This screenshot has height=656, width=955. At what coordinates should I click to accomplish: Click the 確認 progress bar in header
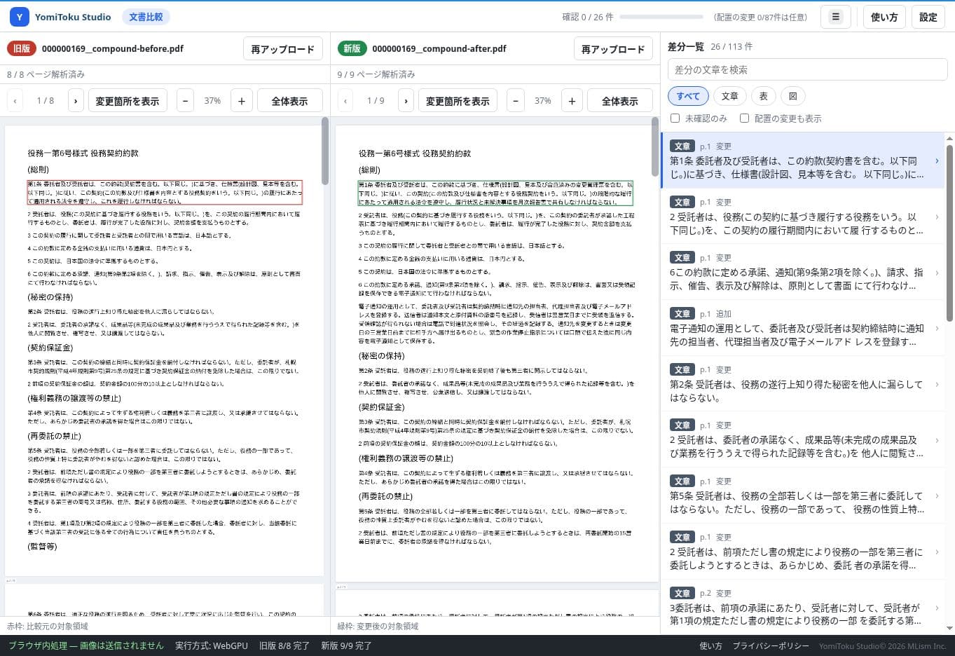[661, 17]
